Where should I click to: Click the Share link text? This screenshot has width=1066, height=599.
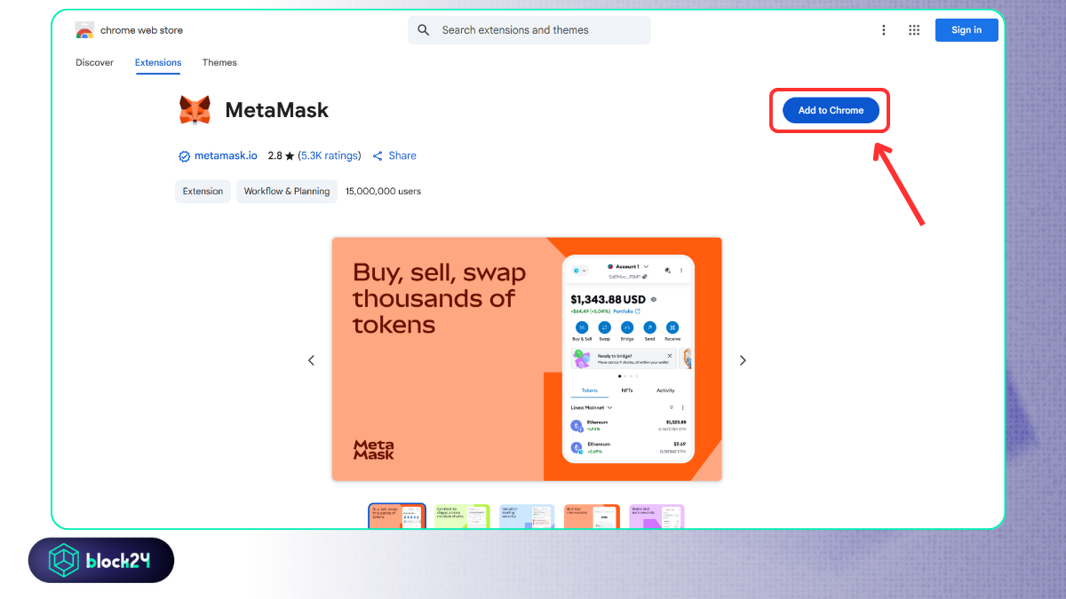[402, 155]
